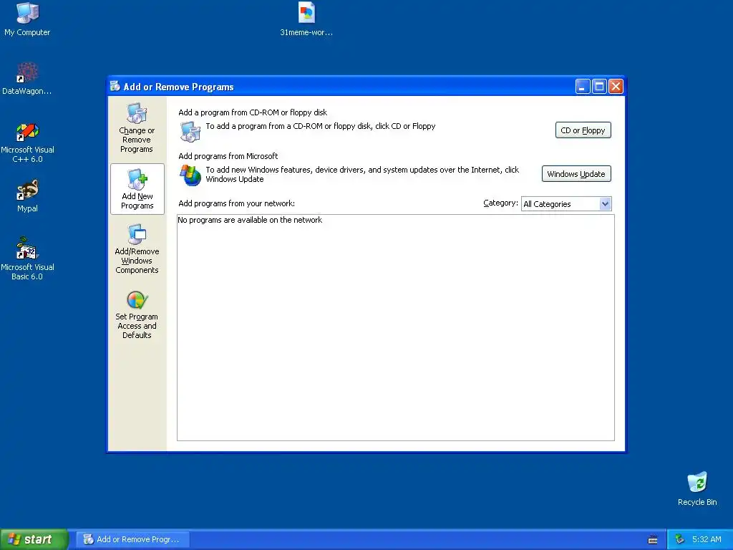Select Microsoft Visual Basic 6.0 shortcut
733x550 pixels.
[x=27, y=259]
